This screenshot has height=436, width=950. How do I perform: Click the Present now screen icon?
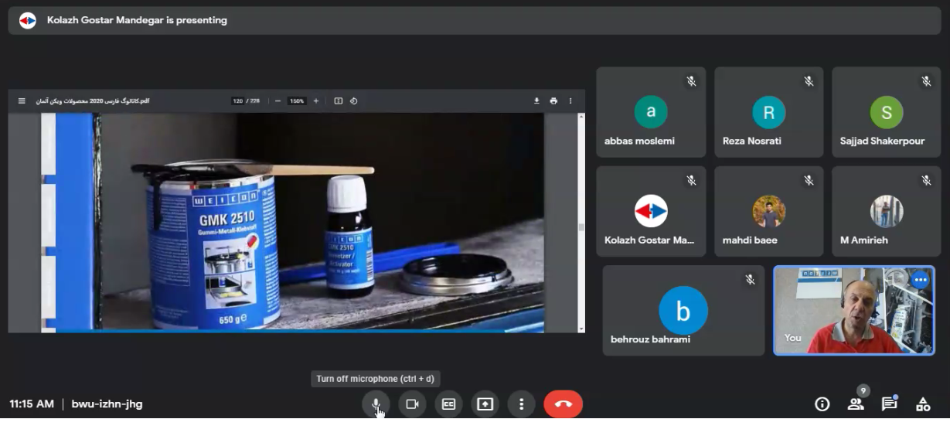coord(485,404)
